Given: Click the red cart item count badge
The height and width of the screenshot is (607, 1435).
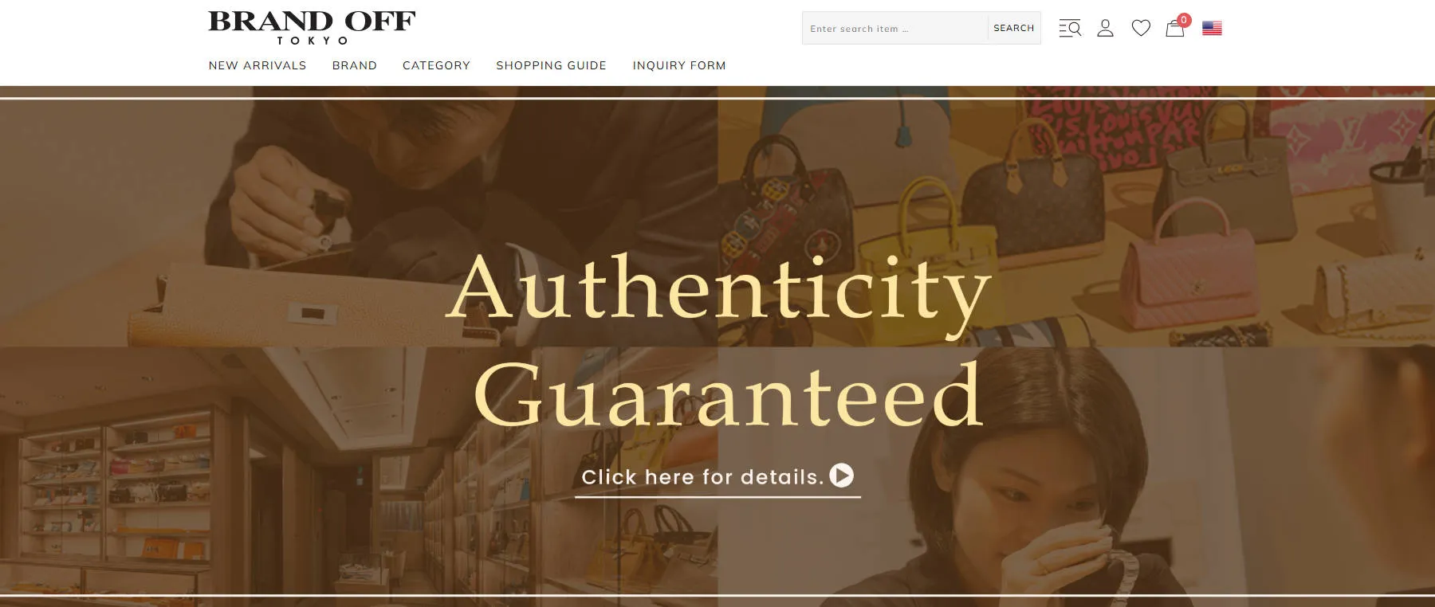Looking at the screenshot, I should tap(1184, 21).
